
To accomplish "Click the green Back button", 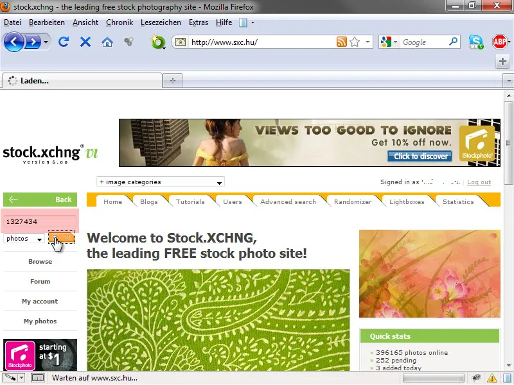I will pyautogui.click(x=40, y=200).
